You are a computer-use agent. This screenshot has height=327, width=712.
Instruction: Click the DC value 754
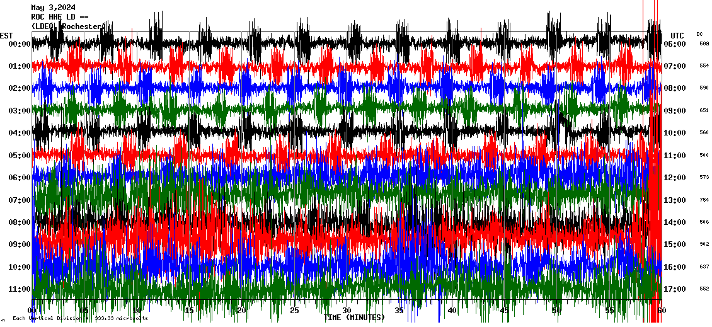click(x=704, y=200)
